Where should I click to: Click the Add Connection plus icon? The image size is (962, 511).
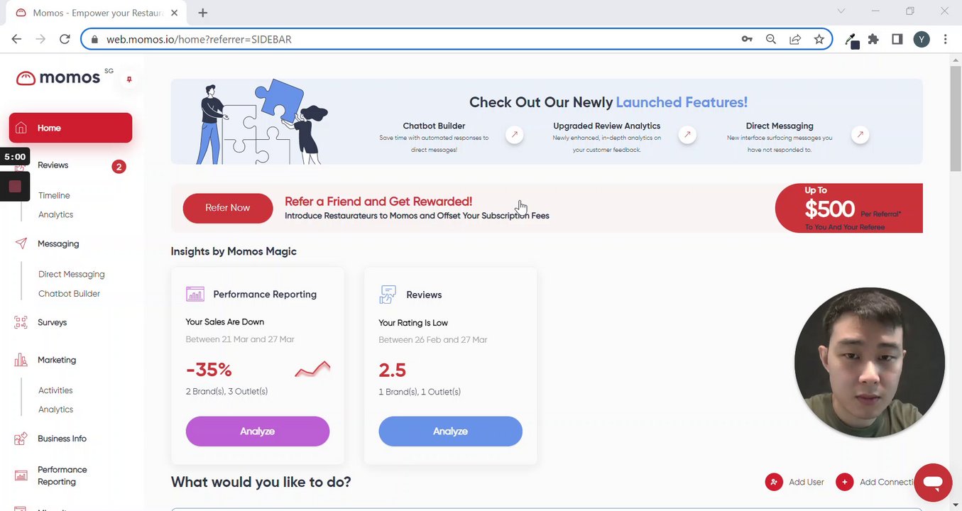click(x=844, y=482)
